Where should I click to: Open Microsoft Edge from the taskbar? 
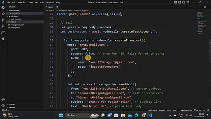(136, 115)
